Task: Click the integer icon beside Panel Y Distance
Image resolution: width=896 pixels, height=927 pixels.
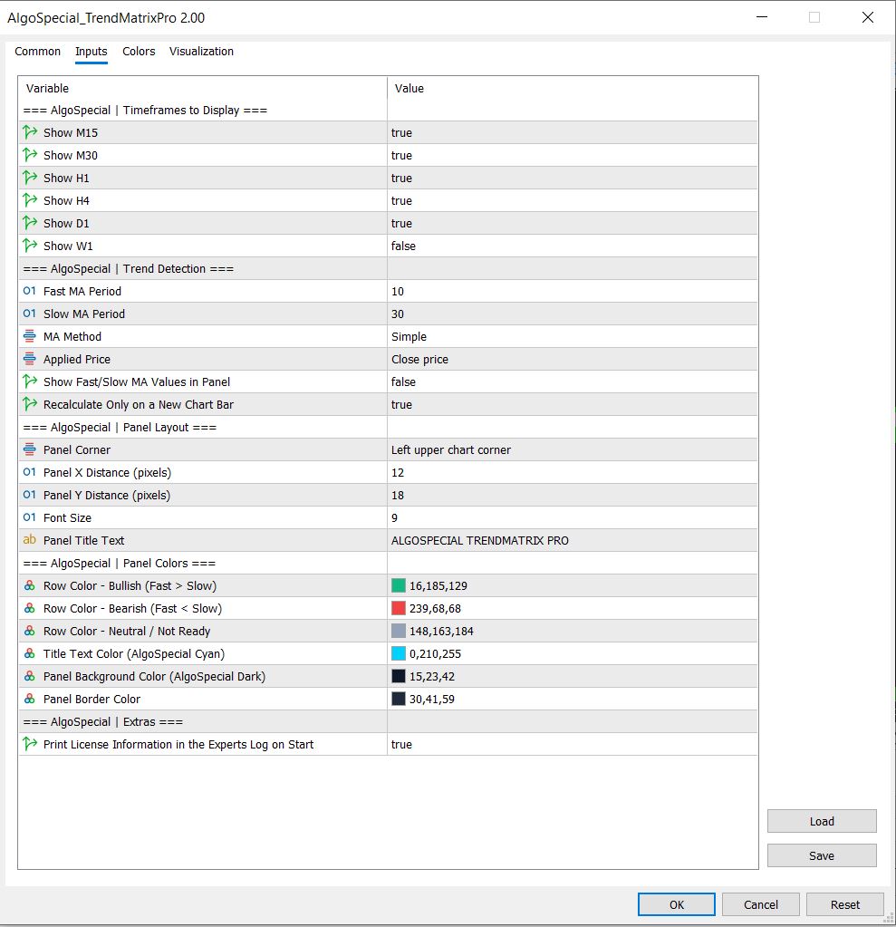Action: [30, 495]
